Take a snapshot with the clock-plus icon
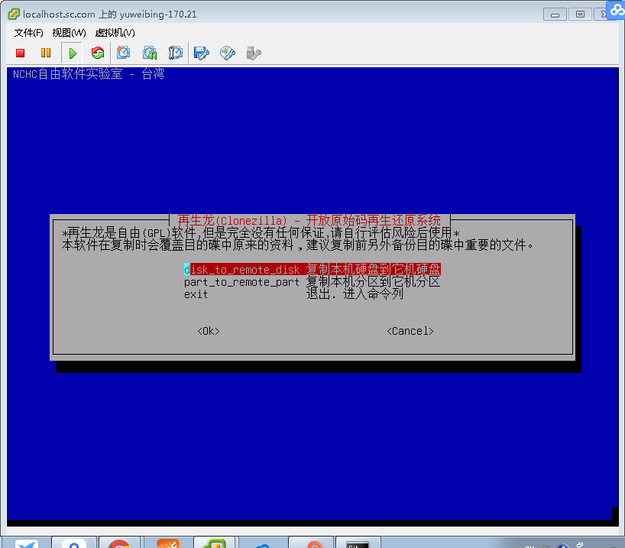Screen dimensions: 625x548 [123, 53]
